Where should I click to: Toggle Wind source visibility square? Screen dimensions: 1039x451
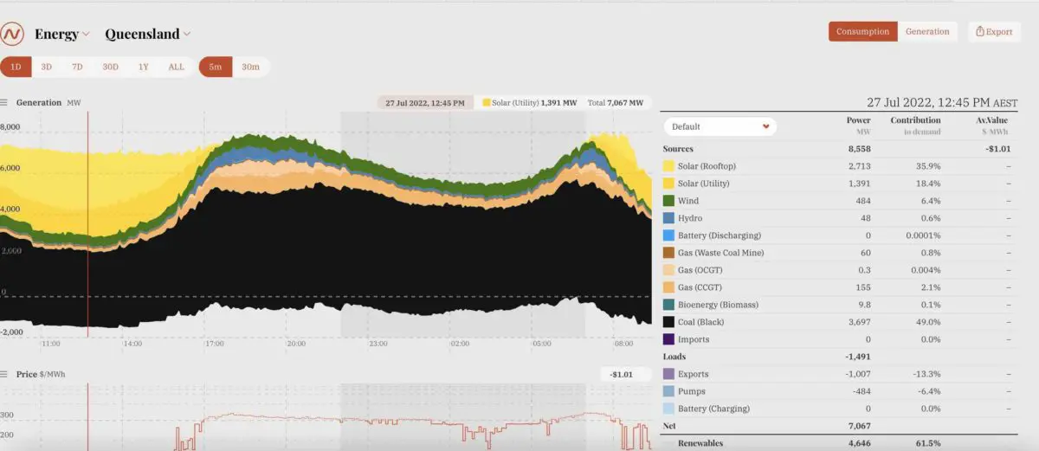coord(668,201)
